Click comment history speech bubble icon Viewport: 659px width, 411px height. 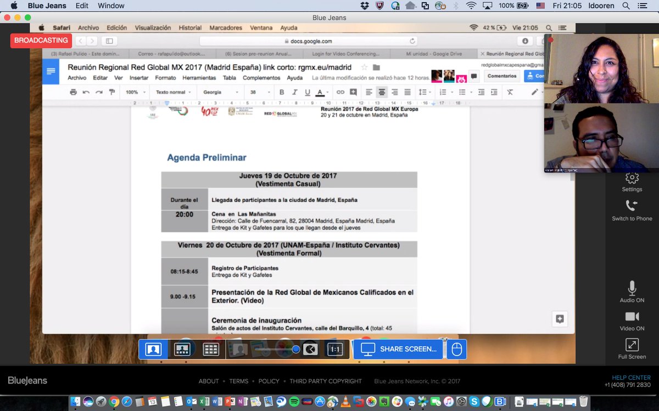[474, 76]
